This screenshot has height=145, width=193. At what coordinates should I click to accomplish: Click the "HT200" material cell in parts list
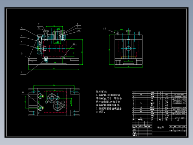(x=167, y=116)
